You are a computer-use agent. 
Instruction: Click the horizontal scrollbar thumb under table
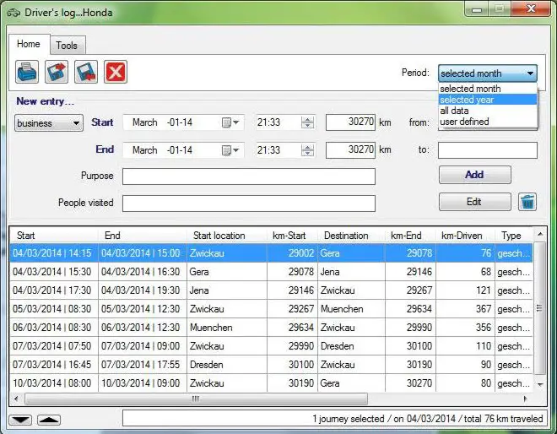pos(196,399)
